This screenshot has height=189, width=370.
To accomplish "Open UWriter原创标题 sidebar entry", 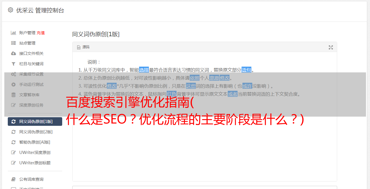I will click(35, 163).
